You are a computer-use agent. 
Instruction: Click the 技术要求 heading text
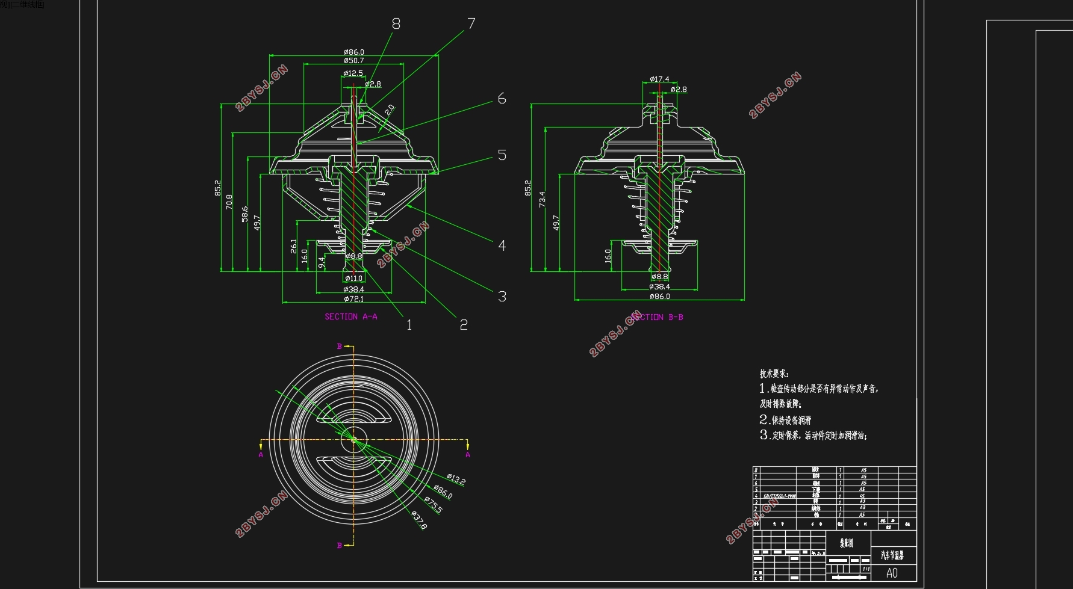coord(774,374)
